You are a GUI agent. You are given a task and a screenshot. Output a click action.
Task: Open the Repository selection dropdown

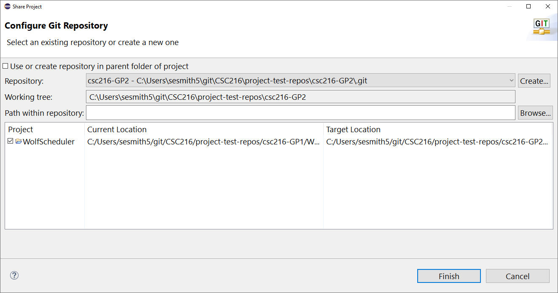[x=511, y=80]
